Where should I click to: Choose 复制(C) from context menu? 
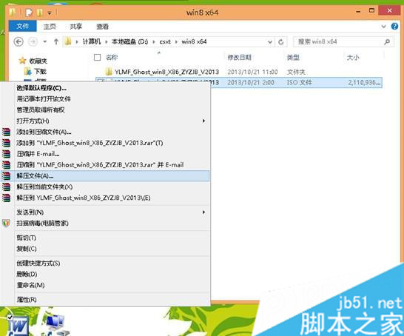27,249
